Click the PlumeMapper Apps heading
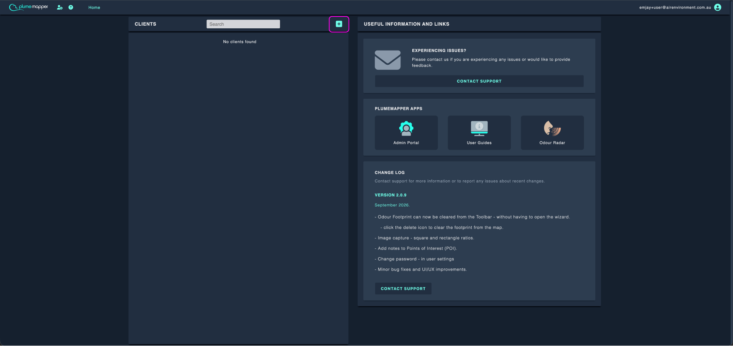 [x=398, y=109]
